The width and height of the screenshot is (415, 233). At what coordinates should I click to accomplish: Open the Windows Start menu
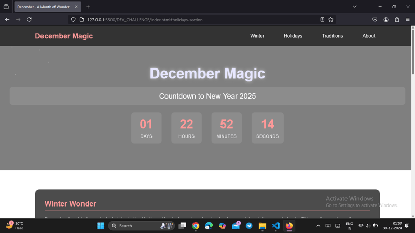coord(101,226)
